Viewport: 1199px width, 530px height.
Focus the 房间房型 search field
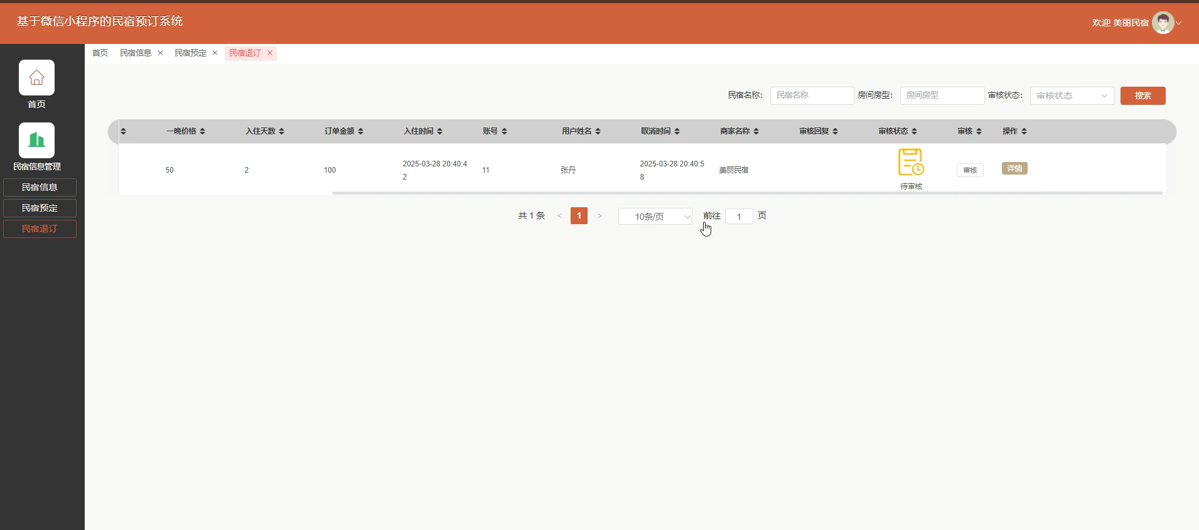click(942, 95)
